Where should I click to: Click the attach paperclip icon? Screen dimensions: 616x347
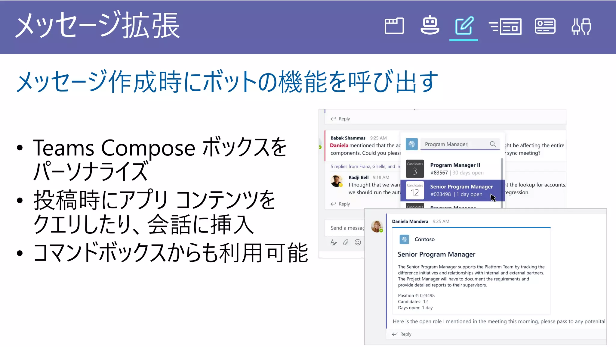(346, 242)
